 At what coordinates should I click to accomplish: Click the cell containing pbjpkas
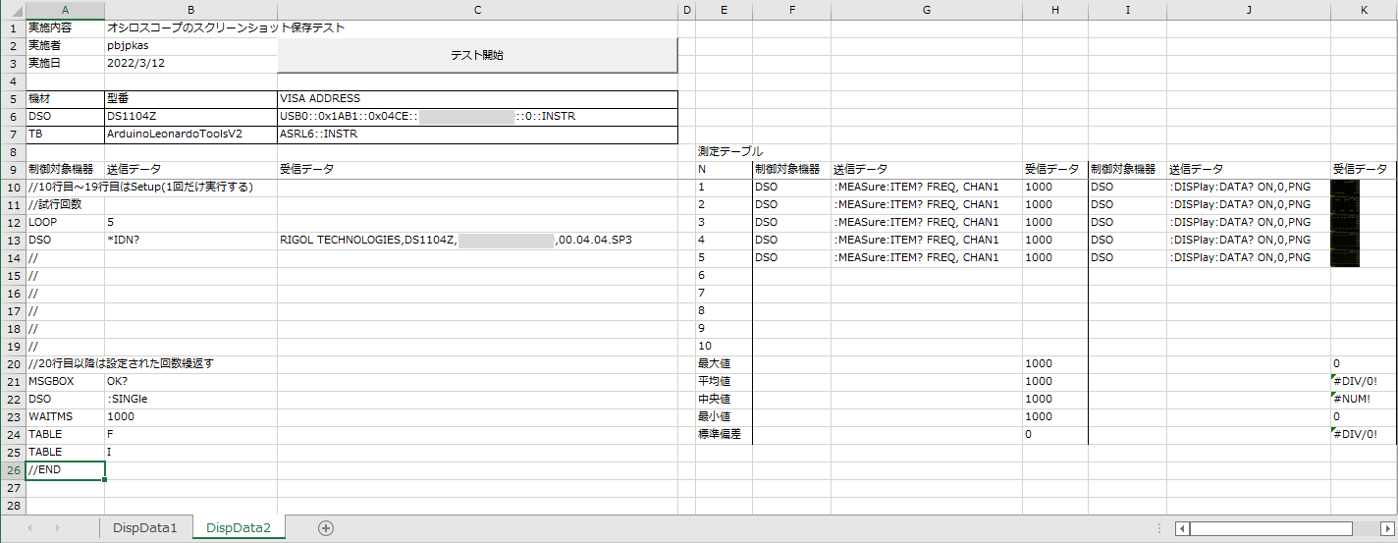click(190, 46)
